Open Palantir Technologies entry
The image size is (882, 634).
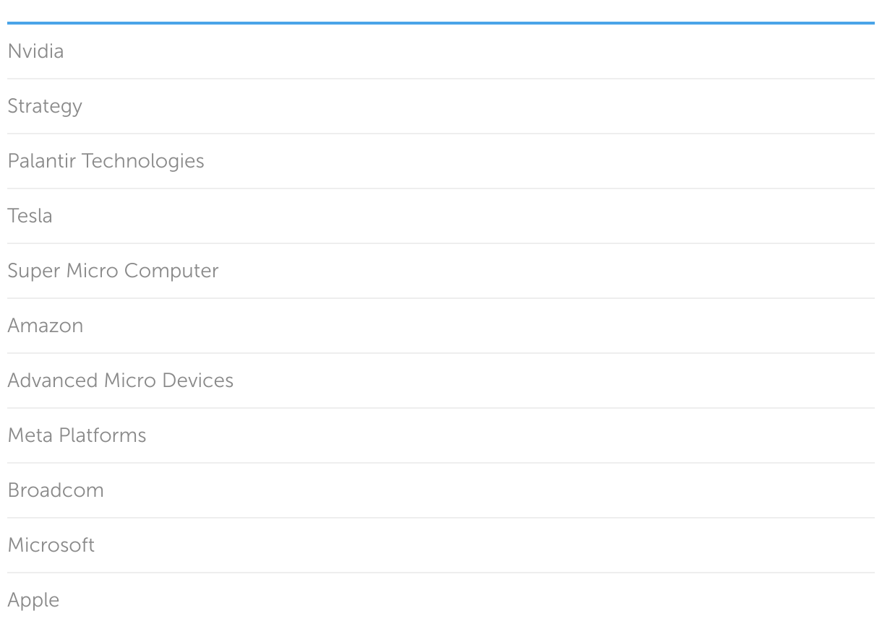(106, 161)
